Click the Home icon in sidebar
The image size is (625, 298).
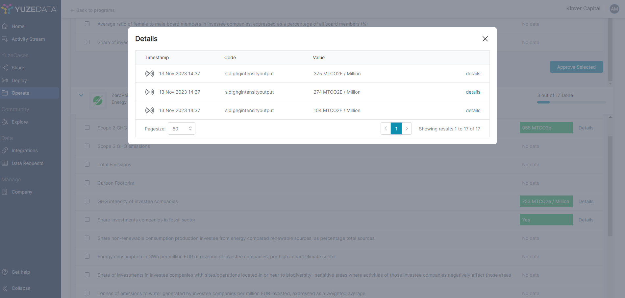coord(5,26)
